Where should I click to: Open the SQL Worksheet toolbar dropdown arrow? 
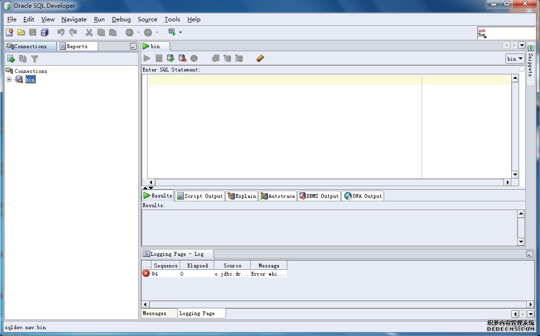pyautogui.click(x=180, y=33)
